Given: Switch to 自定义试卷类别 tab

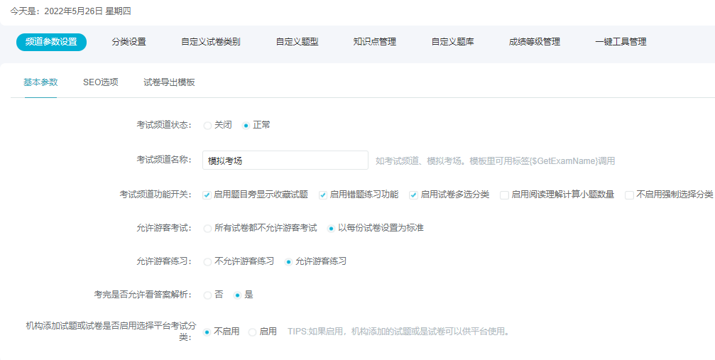Looking at the screenshot, I should [210, 42].
